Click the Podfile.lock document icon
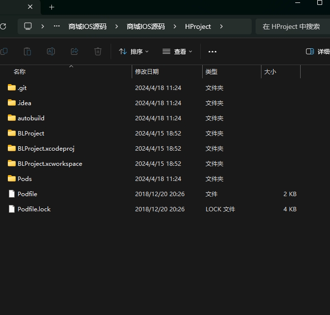The height and width of the screenshot is (315, 330). [12, 209]
